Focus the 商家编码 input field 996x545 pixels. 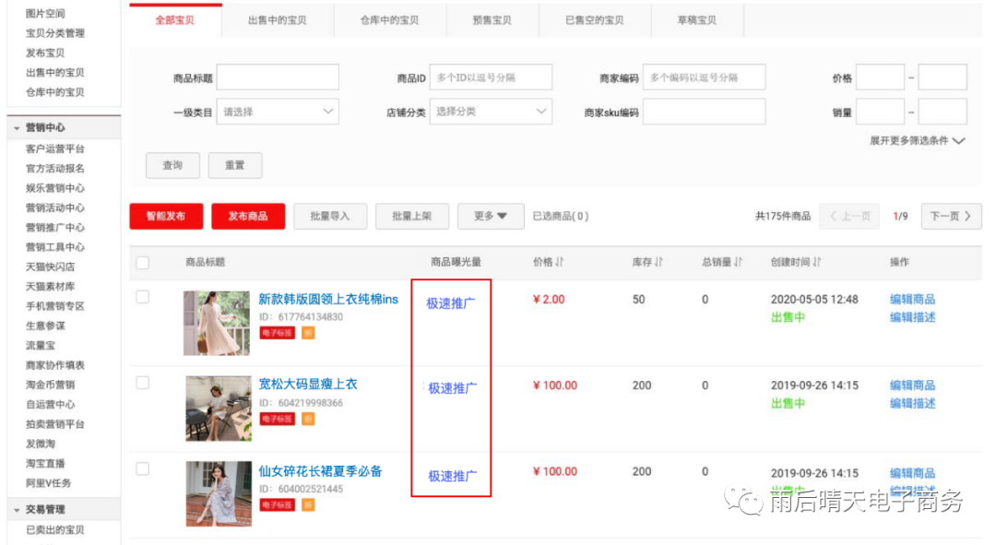tap(704, 77)
